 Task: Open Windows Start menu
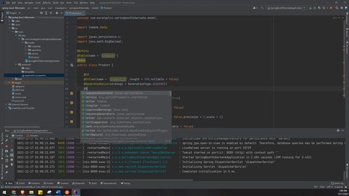pyautogui.click(x=4, y=192)
